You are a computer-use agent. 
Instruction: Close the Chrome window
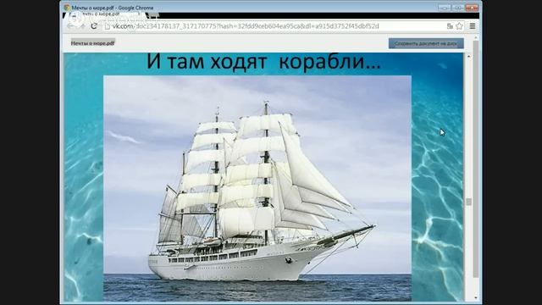(472, 8)
